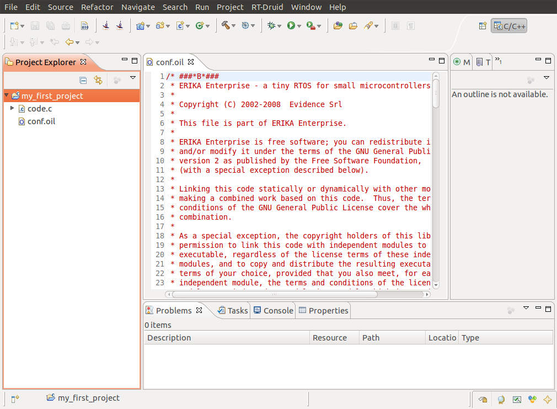Toggle Show Whitespace Characters button
The width and height of the screenshot is (557, 409).
tap(411, 25)
